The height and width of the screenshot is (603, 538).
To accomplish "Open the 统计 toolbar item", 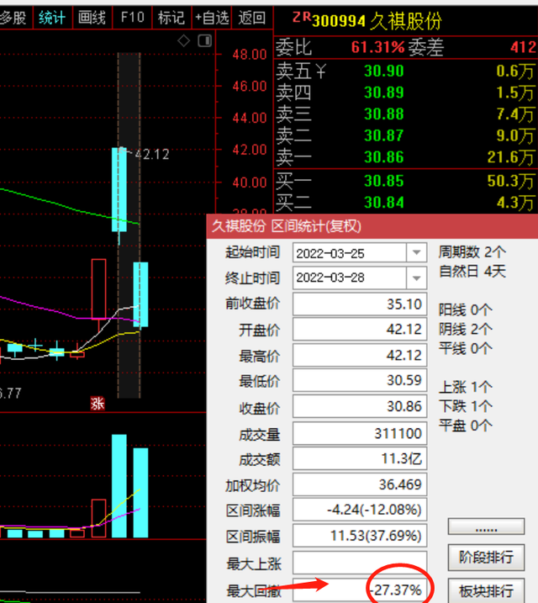I will [52, 18].
